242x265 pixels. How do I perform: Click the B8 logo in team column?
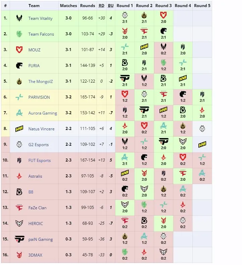coord(19,192)
